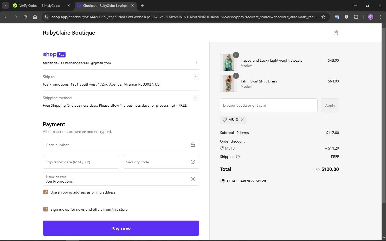Click the Joe Promotions shipping address text
The height and width of the screenshot is (241, 386).
click(101, 84)
